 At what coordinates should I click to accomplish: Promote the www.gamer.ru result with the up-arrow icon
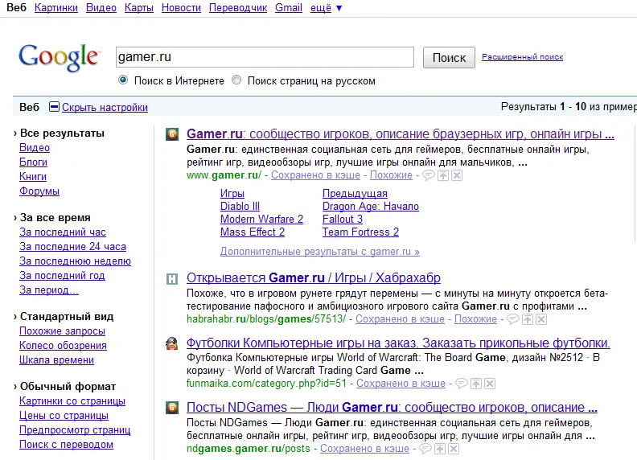(x=443, y=175)
